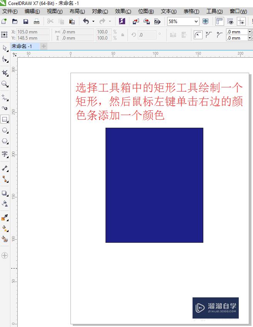The width and height of the screenshot is (253, 327).
Task: Click the rotation angle input field
Action: [147, 35]
